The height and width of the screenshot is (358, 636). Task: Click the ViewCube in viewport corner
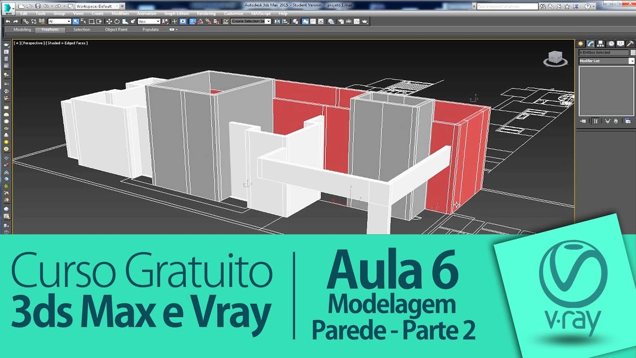coord(556,58)
